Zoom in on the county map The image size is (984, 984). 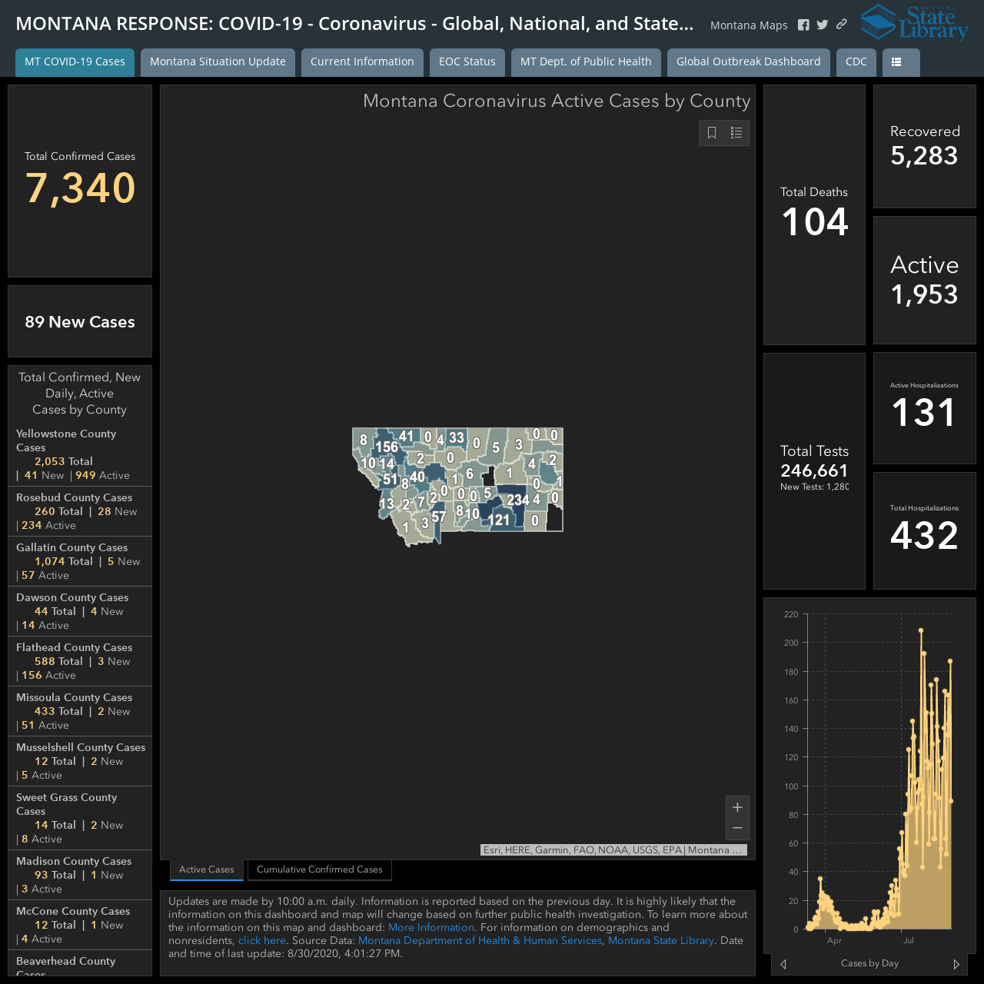(737, 807)
